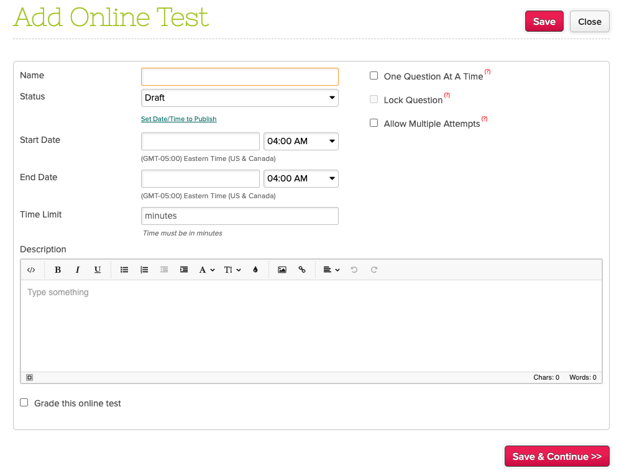This screenshot has width=619, height=476.
Task: Insert numbered ordered list
Action: click(144, 270)
